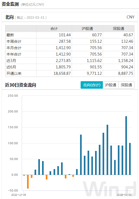Click the value 901.55 in 近6月 row
139x199 pixels.
point(96,67)
